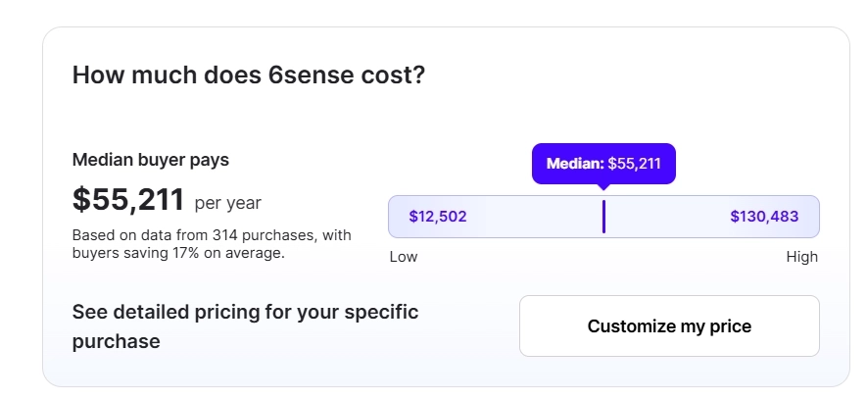Click the See detailed pricing for your specific text
Image resolution: width=867 pixels, height=399 pixels.
245,313
